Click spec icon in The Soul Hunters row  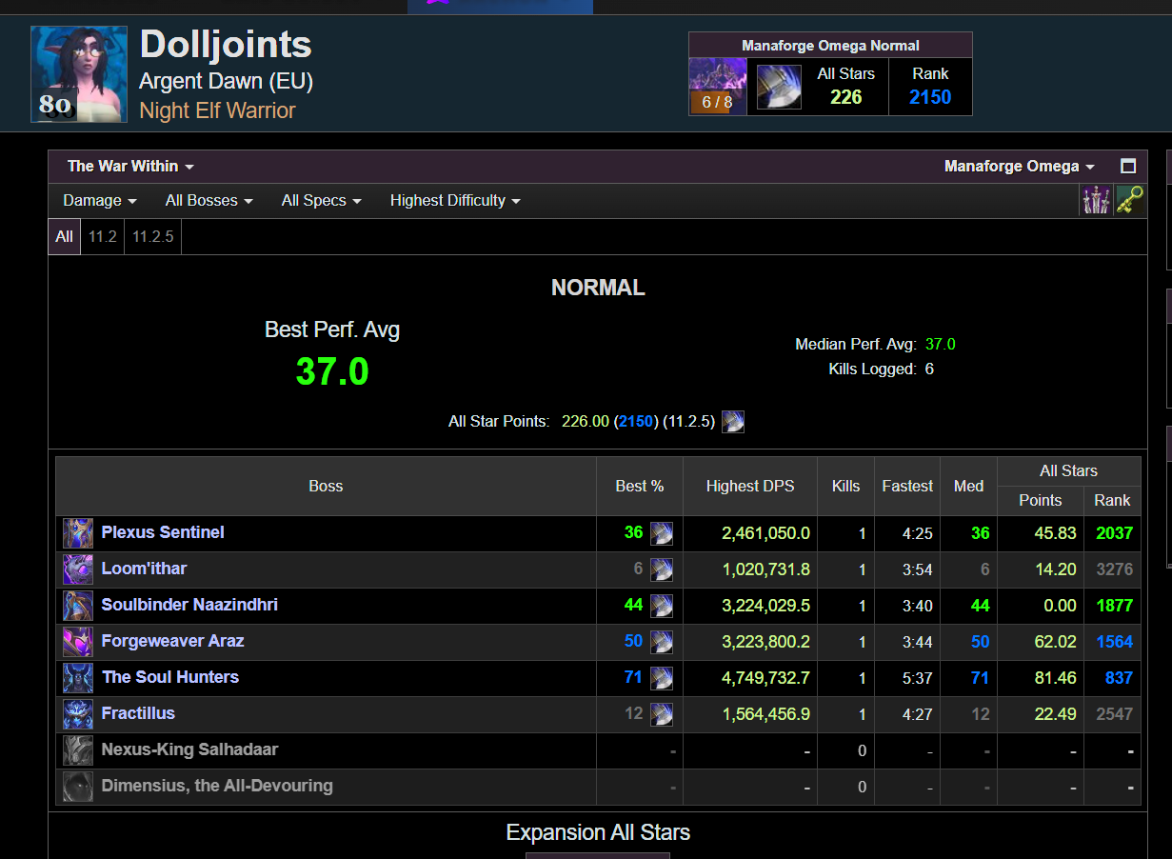pyautogui.click(x=662, y=678)
